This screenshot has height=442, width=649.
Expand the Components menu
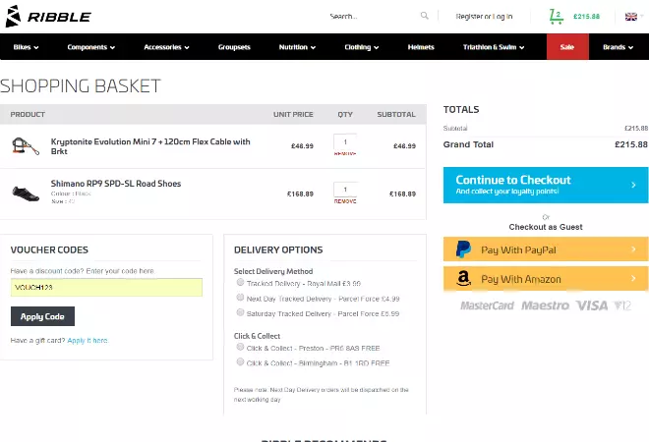pyautogui.click(x=91, y=47)
